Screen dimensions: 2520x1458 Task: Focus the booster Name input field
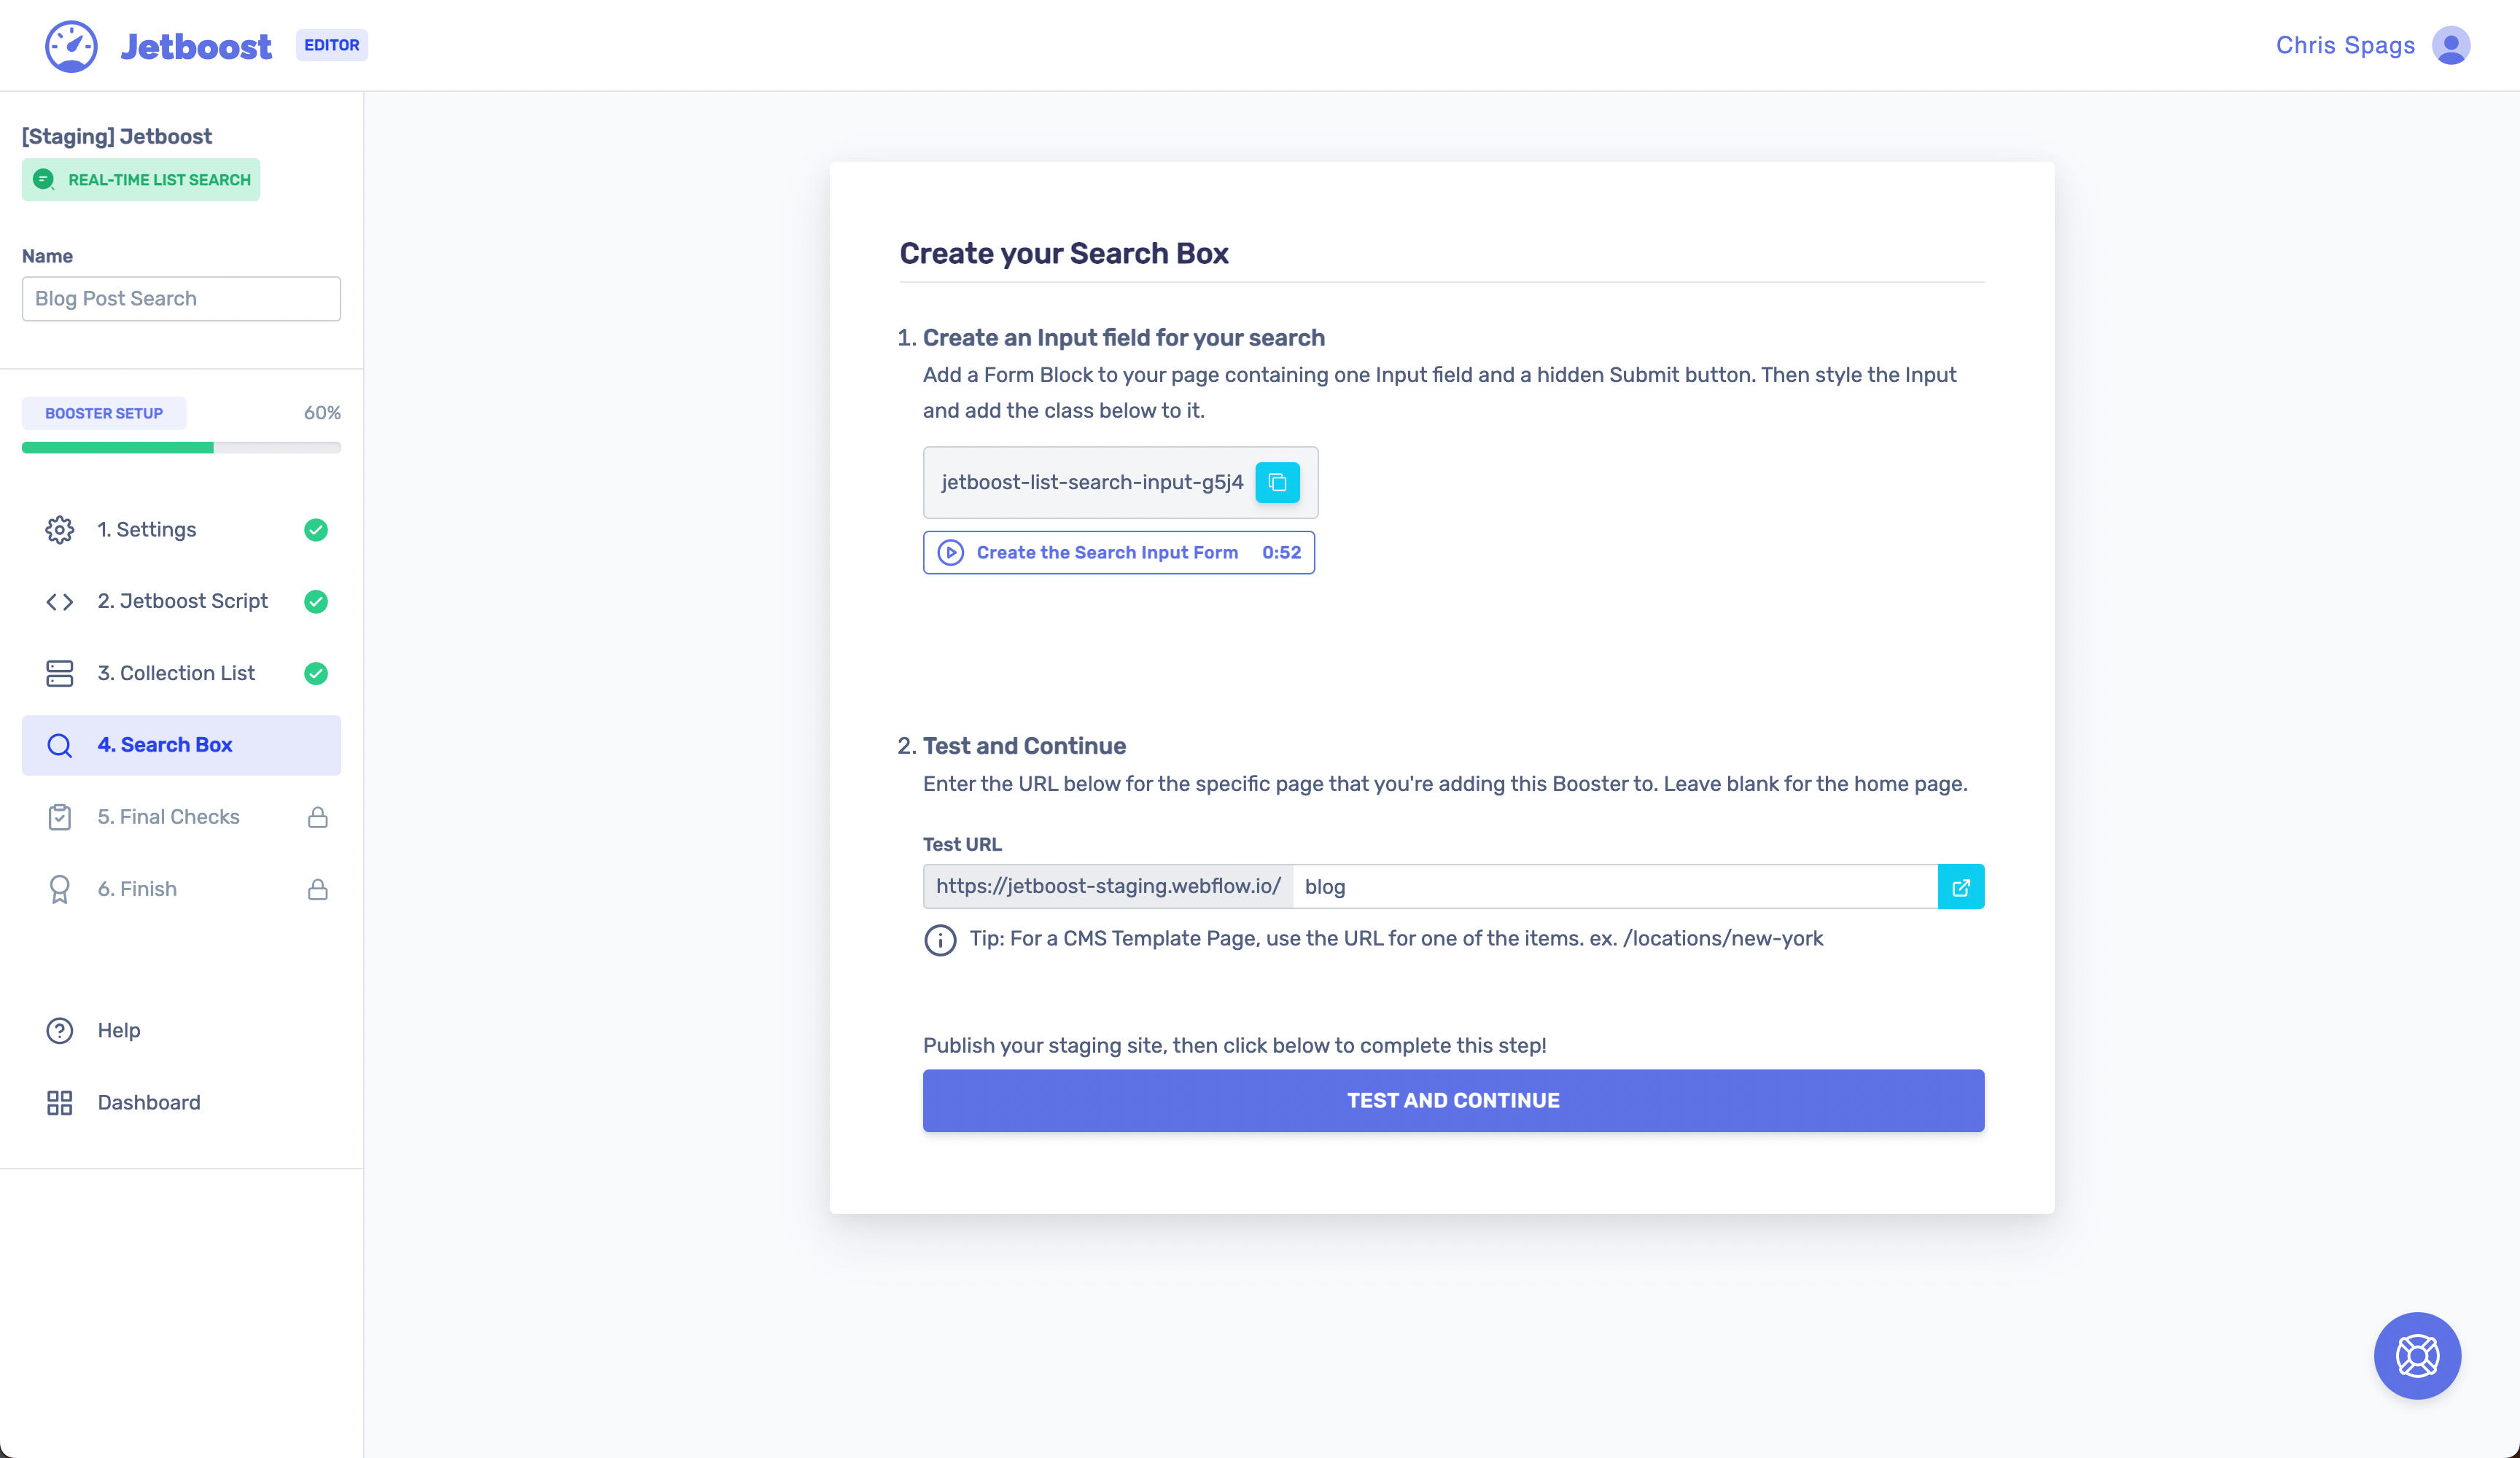click(181, 299)
